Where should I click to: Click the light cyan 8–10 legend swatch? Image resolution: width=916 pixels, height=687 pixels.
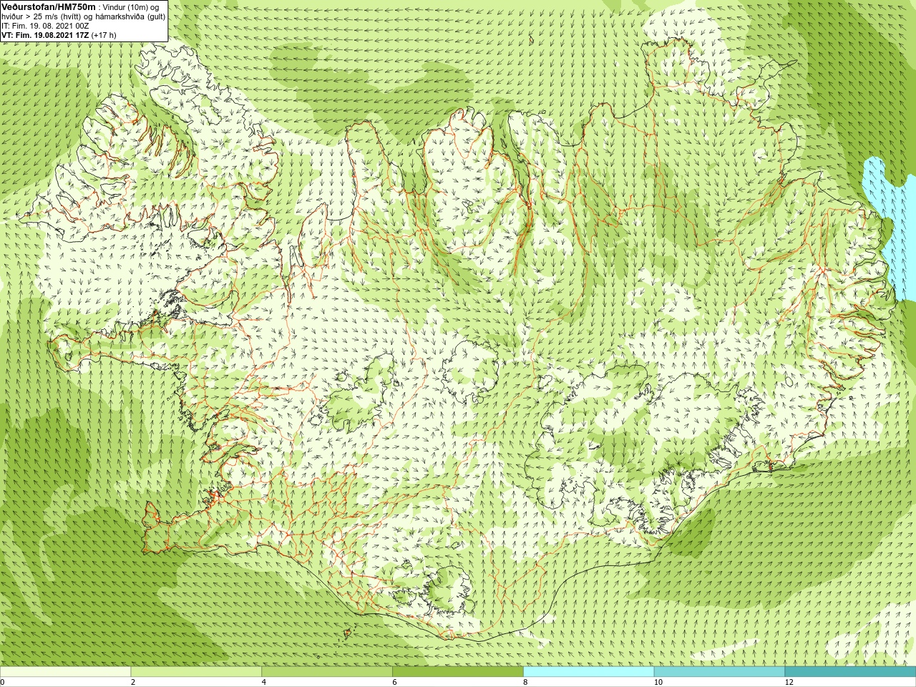pyautogui.click(x=589, y=672)
